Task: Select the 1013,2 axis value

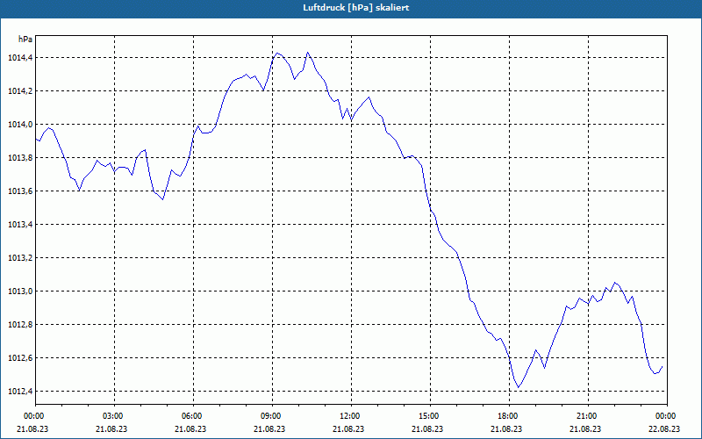Action: (x=20, y=258)
